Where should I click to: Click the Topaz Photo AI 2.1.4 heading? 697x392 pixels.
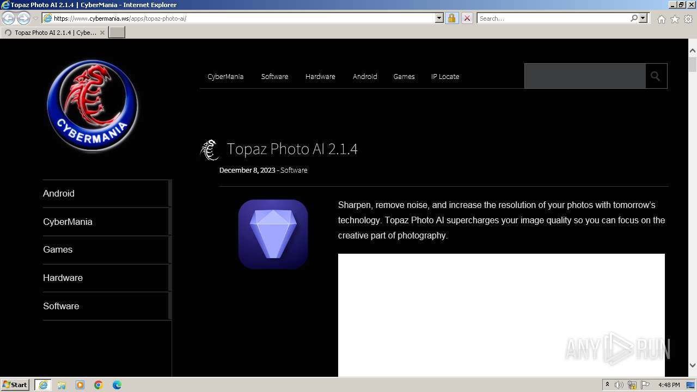292,149
